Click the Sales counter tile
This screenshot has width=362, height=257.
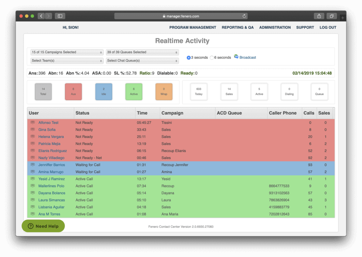[x=229, y=91]
